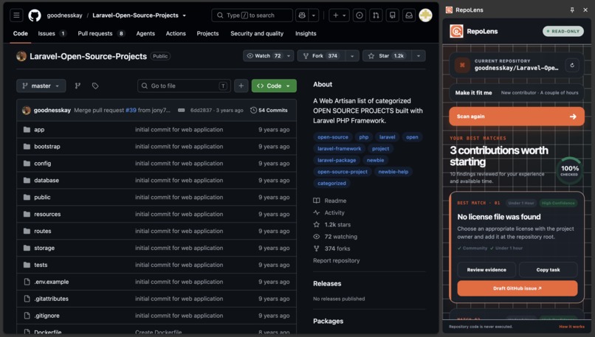Open the green Code dropdown
The image size is (595, 337).
click(274, 86)
